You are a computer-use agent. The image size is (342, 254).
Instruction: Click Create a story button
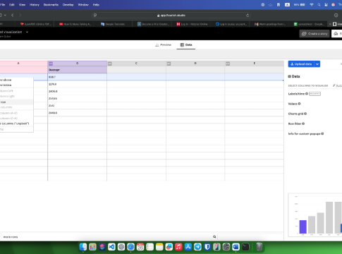[x=314, y=34]
